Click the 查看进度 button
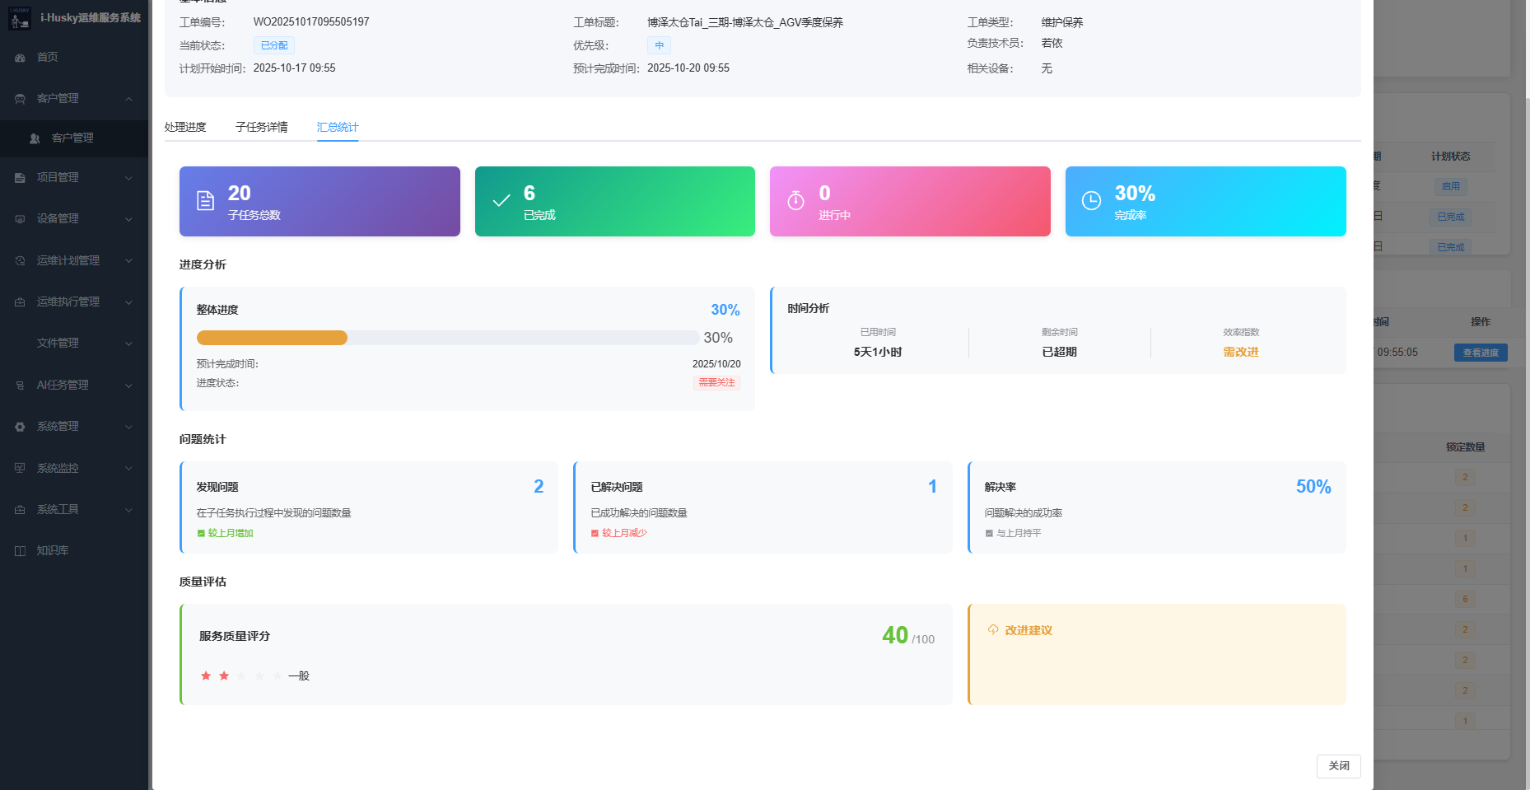 click(1480, 353)
